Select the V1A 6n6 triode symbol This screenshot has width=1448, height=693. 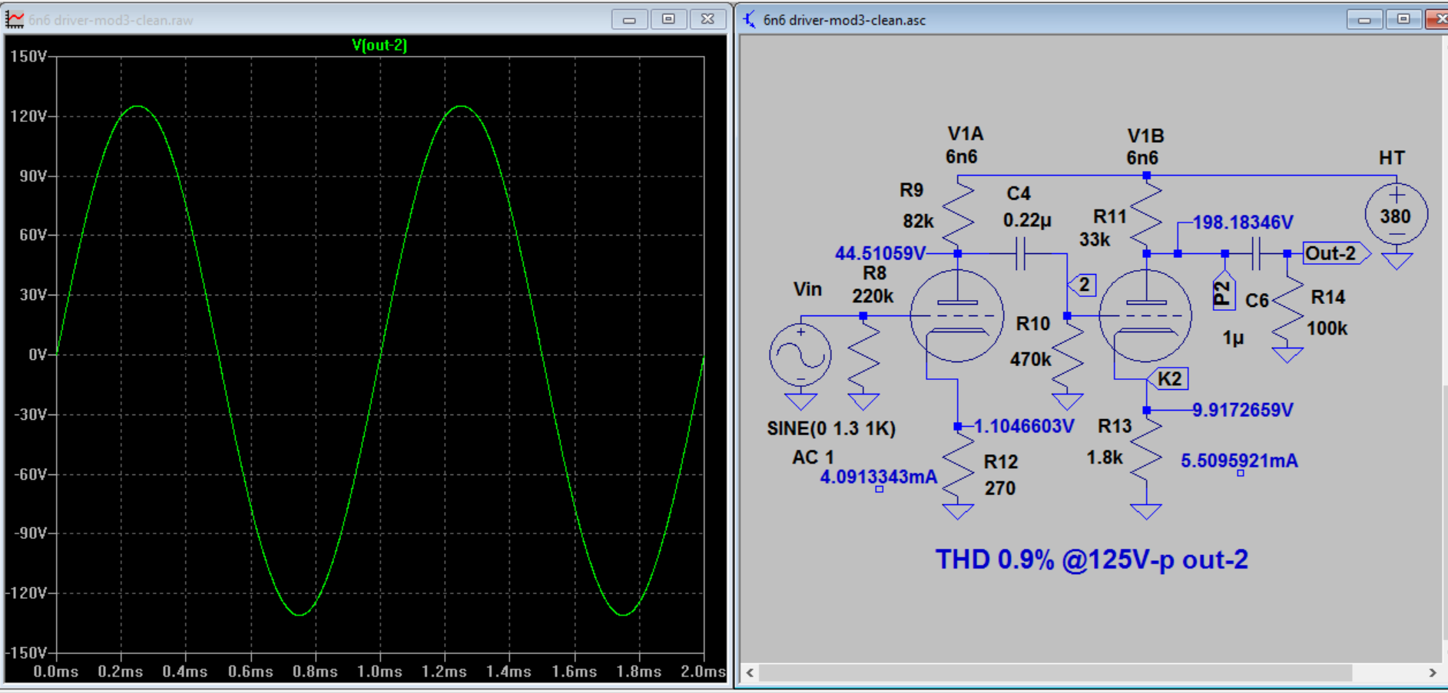[x=956, y=315]
